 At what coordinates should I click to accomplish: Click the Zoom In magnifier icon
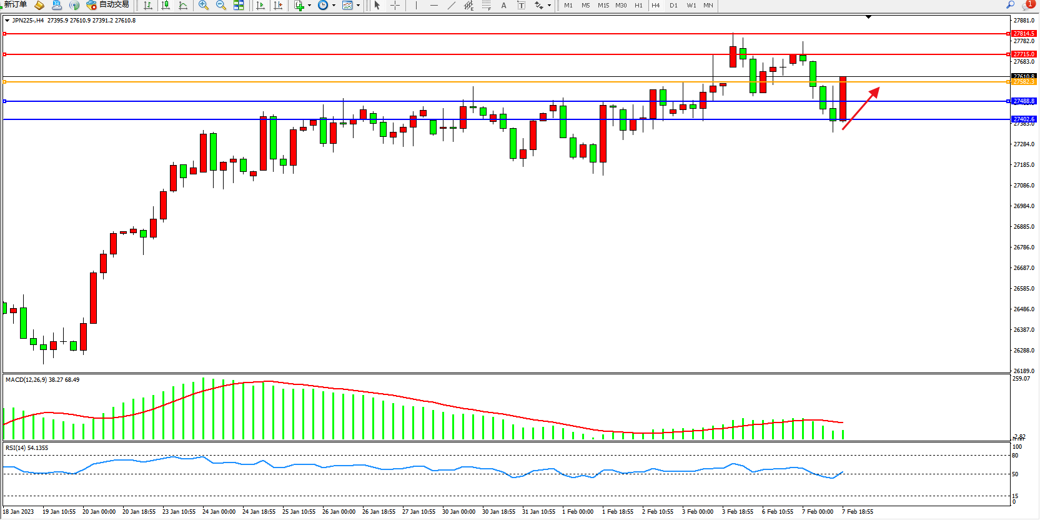tap(203, 5)
